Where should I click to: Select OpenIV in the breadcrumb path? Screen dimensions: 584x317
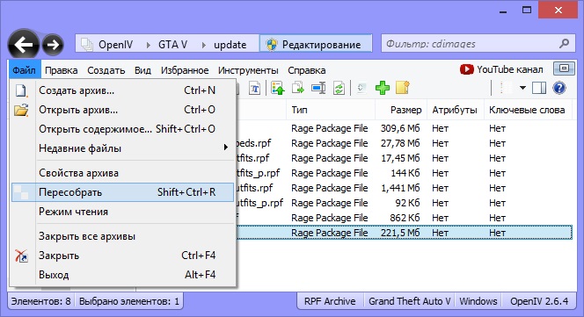tap(115, 45)
